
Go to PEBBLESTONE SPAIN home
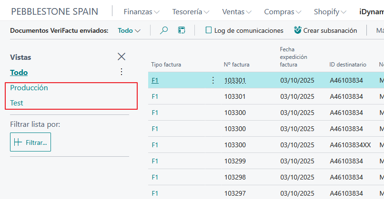click(55, 12)
